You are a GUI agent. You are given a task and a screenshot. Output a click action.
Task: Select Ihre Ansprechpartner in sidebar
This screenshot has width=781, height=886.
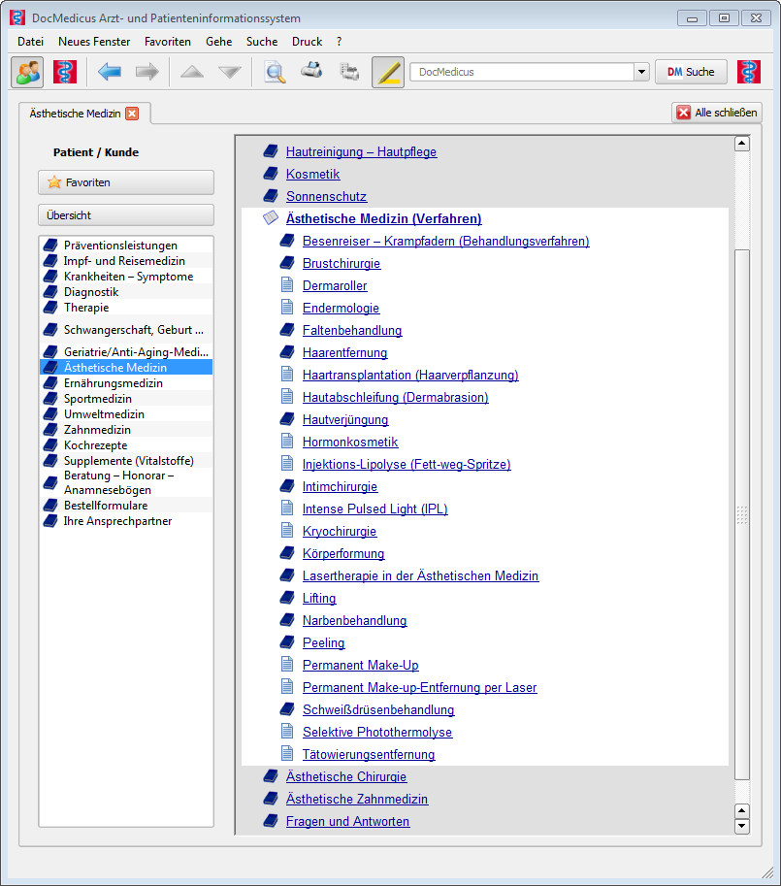point(126,521)
